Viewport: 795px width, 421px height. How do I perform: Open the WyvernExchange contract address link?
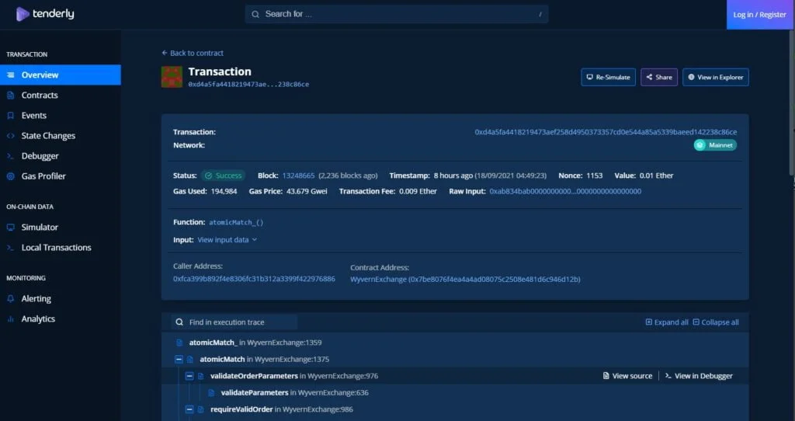[x=466, y=279]
